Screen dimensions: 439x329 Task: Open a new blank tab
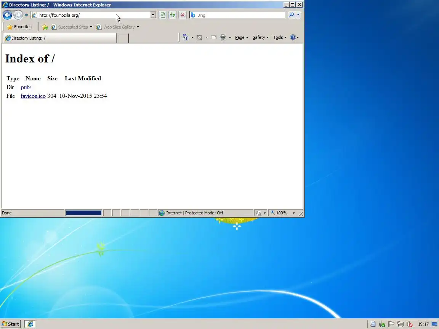tap(123, 38)
